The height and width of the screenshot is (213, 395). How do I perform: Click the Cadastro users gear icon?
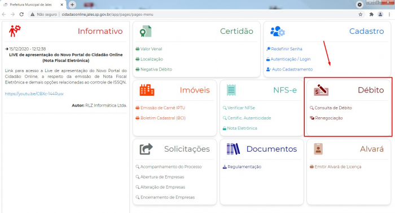tap(278, 31)
